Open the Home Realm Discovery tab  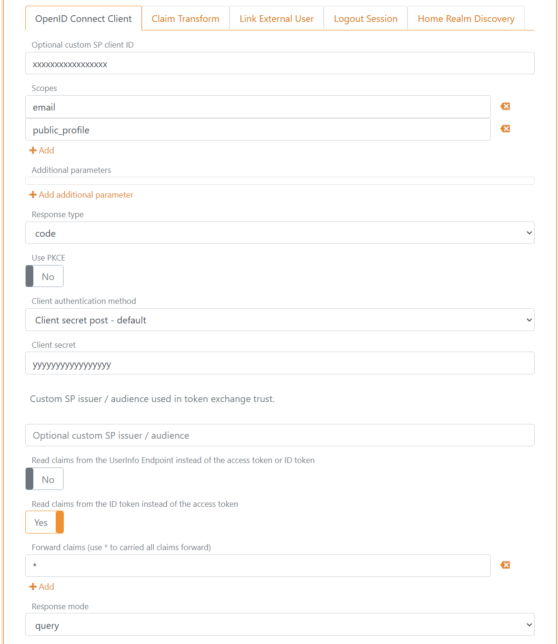[466, 18]
